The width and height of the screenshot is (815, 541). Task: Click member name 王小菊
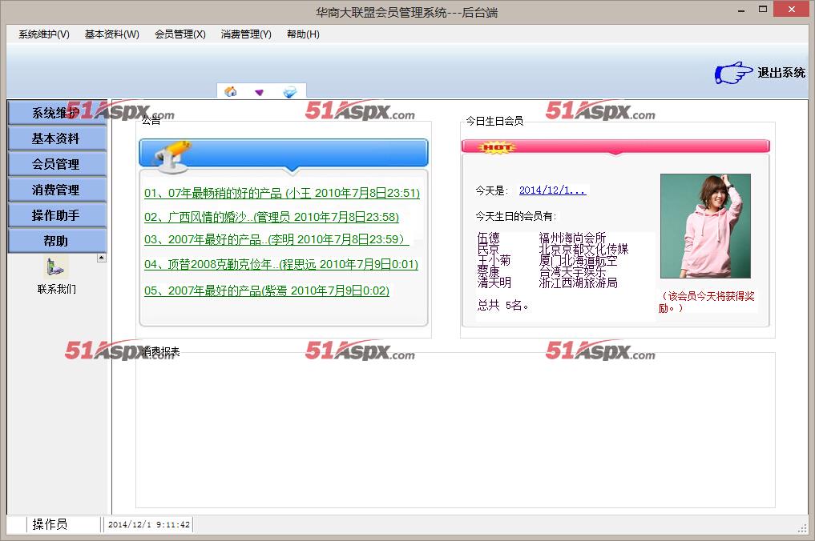(x=494, y=260)
